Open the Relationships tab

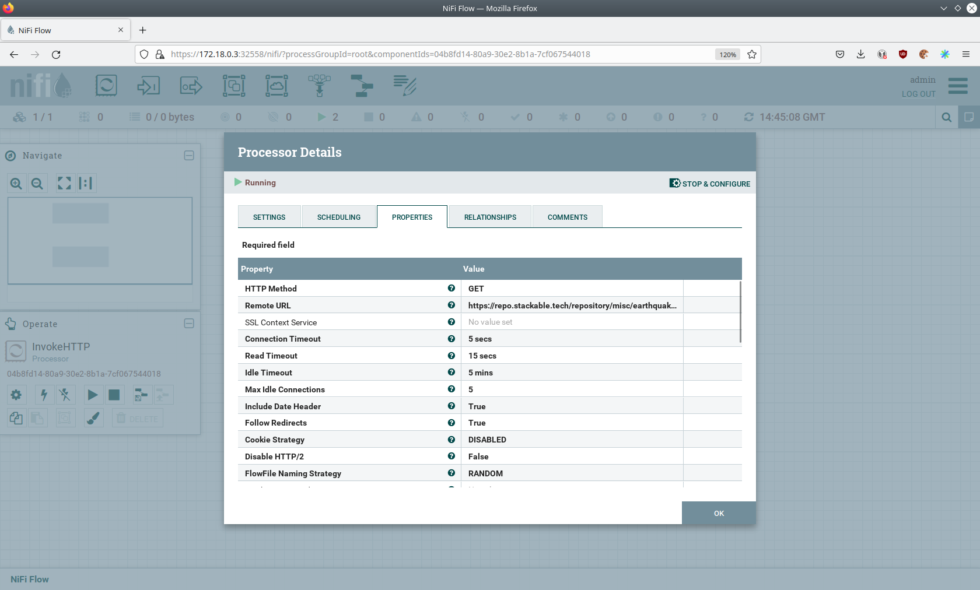(490, 217)
